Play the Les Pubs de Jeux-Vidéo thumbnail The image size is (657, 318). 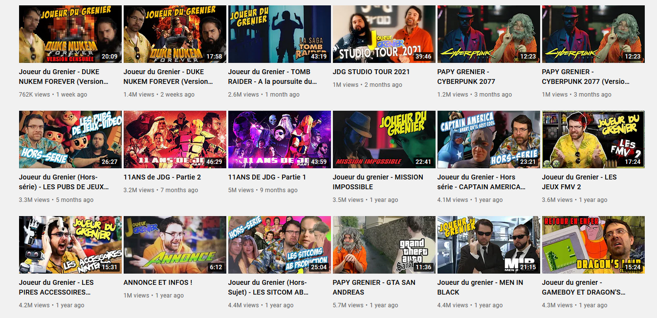[x=70, y=139]
